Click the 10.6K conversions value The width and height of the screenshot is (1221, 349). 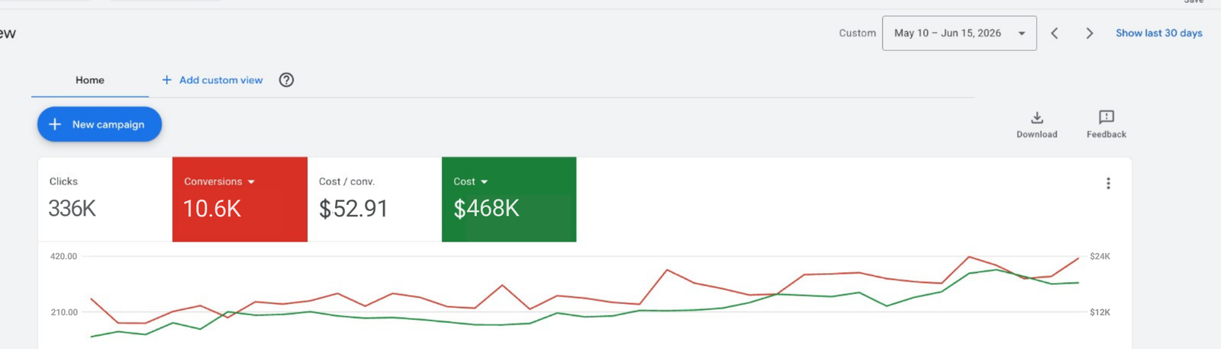(212, 208)
